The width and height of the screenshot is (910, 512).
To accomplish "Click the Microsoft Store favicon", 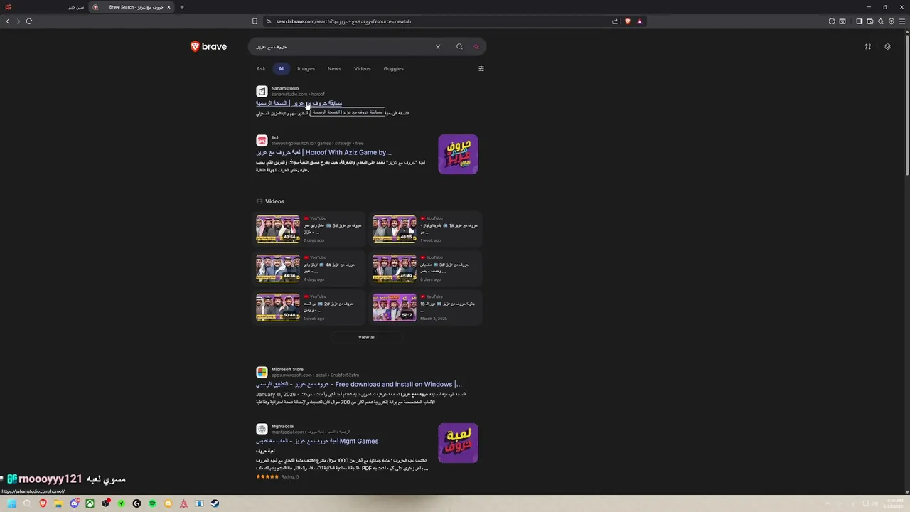I will tap(262, 373).
